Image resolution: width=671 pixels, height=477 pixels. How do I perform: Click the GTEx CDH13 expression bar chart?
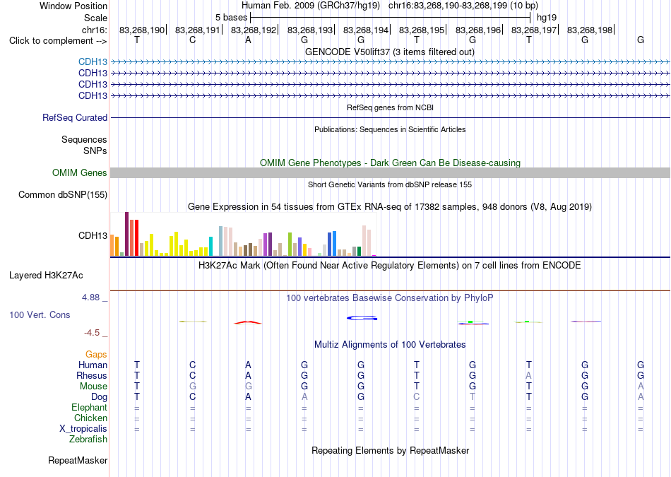tap(243, 235)
